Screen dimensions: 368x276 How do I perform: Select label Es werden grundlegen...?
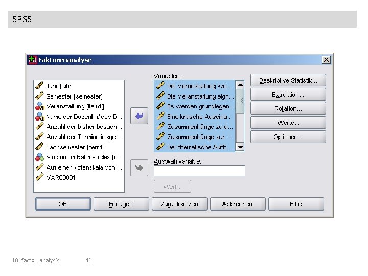click(x=201, y=106)
